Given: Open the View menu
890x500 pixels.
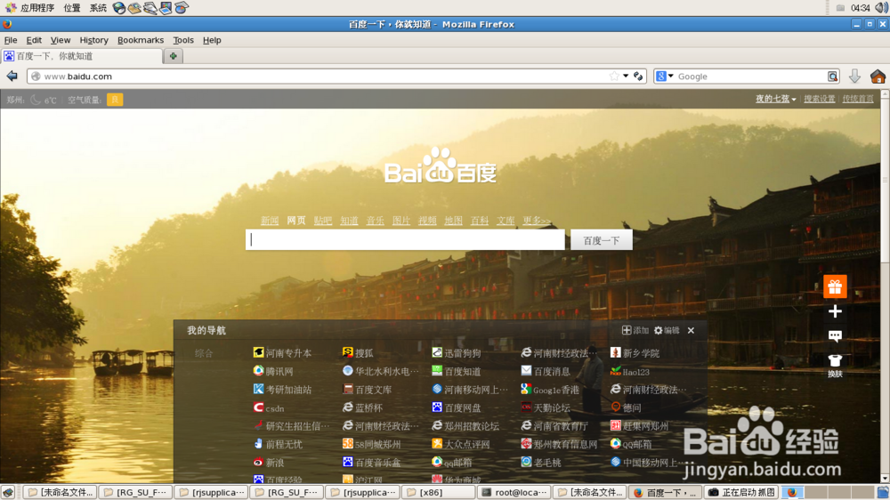Looking at the screenshot, I should [61, 40].
